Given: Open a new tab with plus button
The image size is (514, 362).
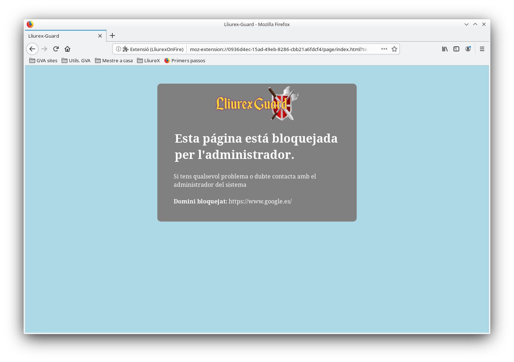Looking at the screenshot, I should pos(112,35).
